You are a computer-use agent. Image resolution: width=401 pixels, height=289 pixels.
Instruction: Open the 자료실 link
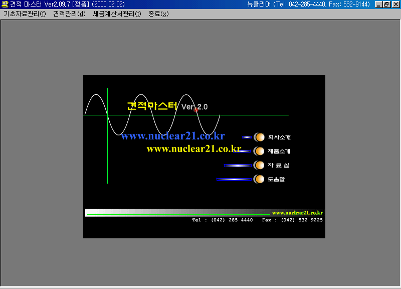click(x=279, y=165)
